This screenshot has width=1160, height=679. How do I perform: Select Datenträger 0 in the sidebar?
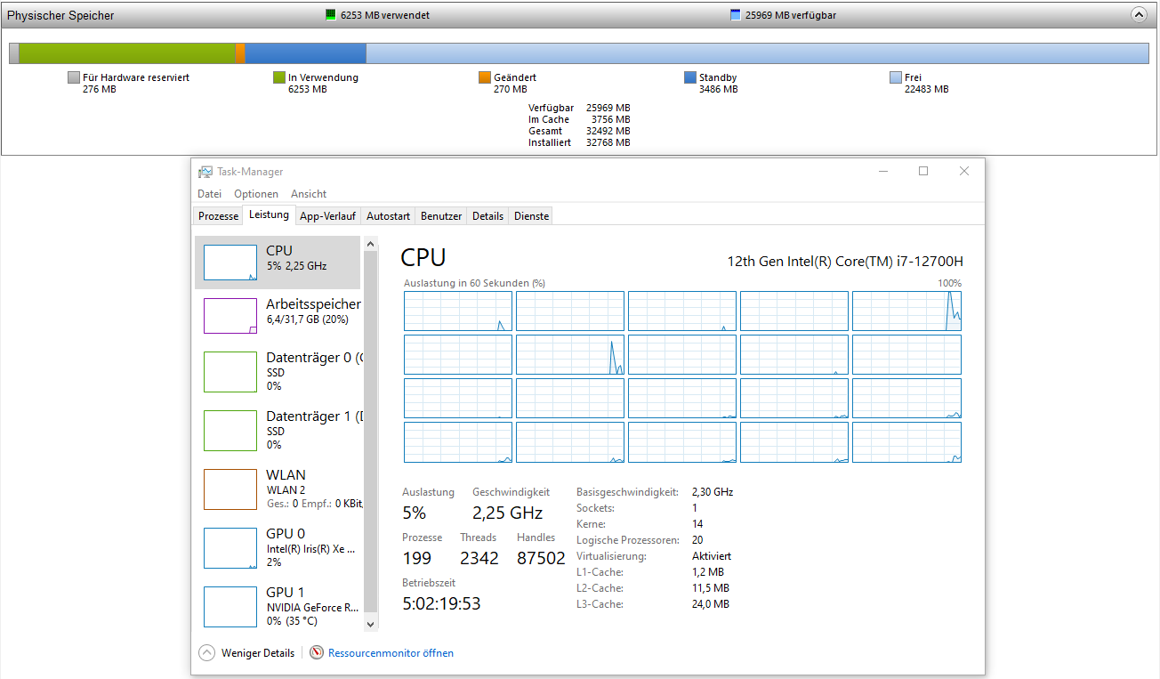click(x=278, y=371)
